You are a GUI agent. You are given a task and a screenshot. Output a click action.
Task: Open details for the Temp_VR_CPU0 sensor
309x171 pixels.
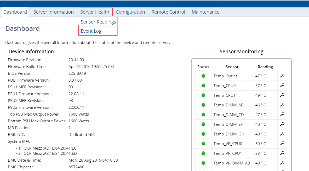(282, 144)
